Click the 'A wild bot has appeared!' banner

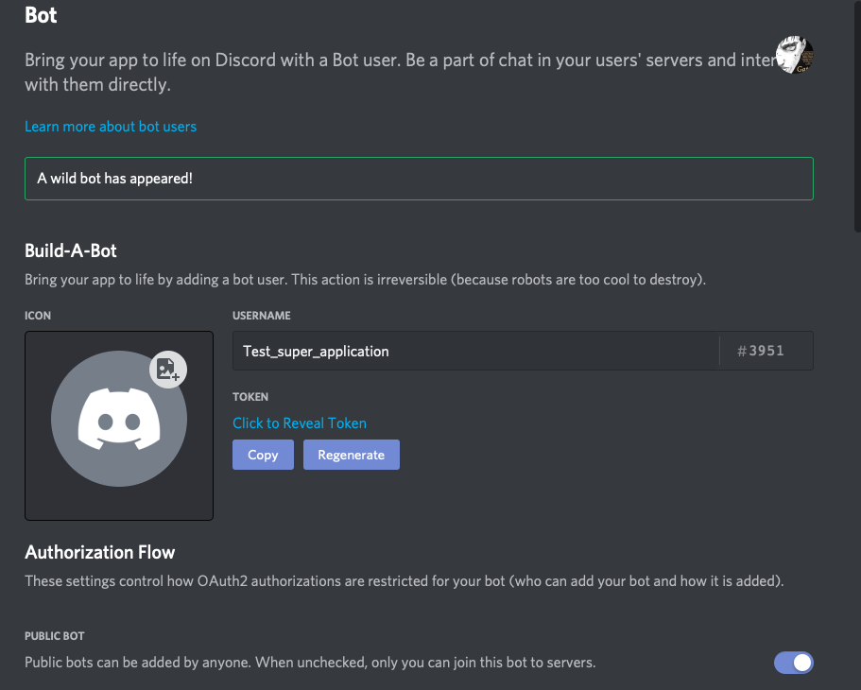(419, 179)
